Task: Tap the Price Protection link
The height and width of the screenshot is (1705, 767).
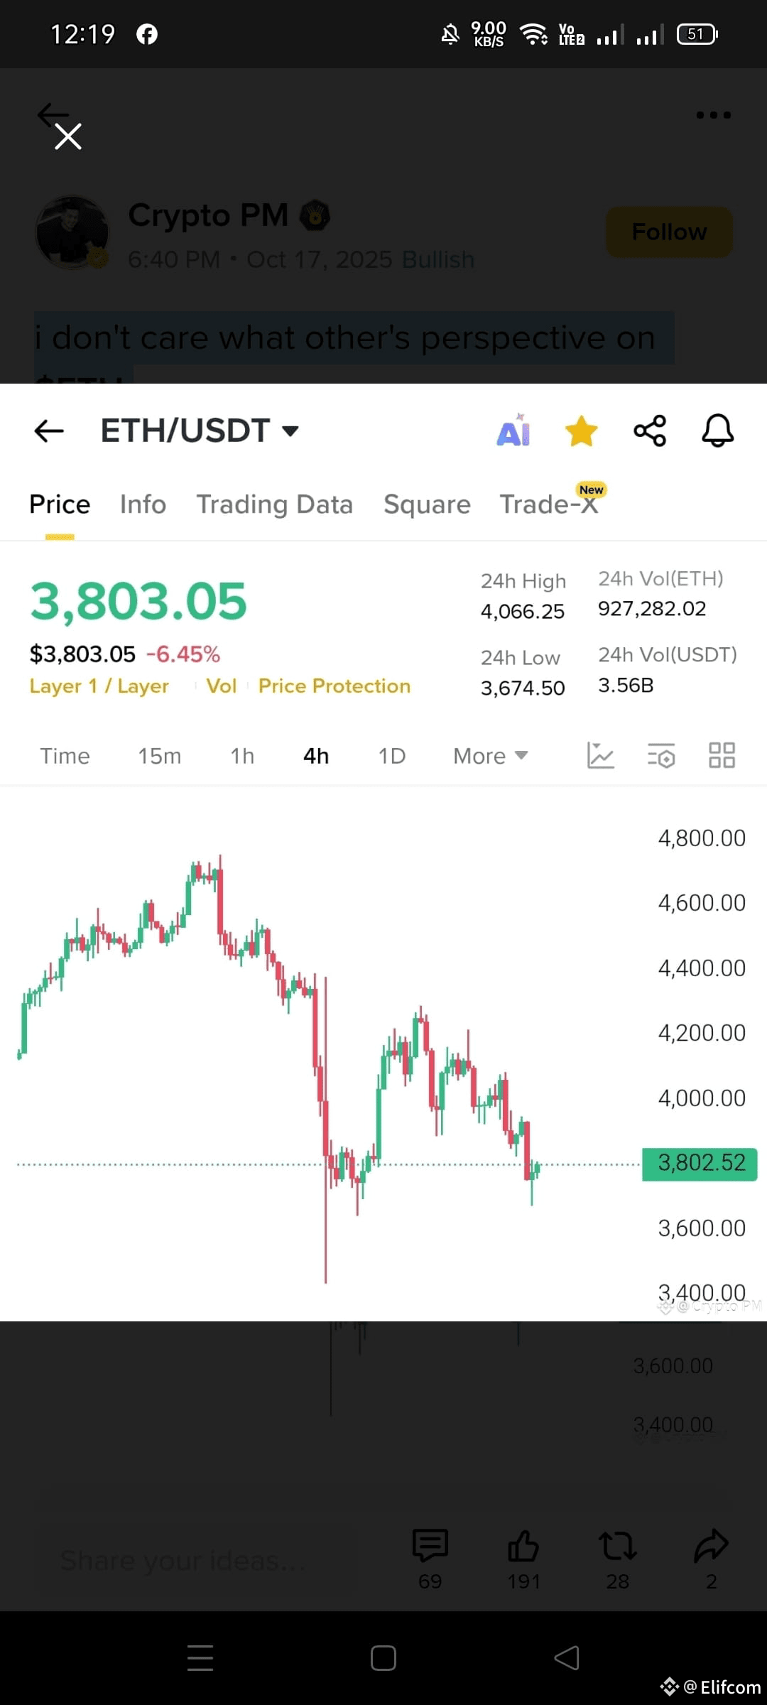Action: 334,686
